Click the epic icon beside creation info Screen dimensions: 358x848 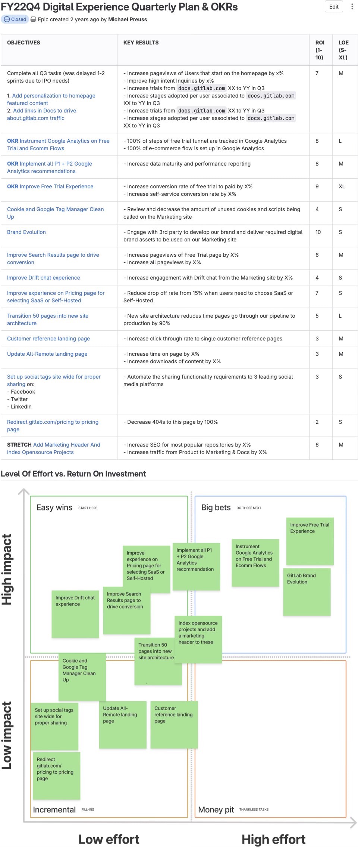pos(34,19)
